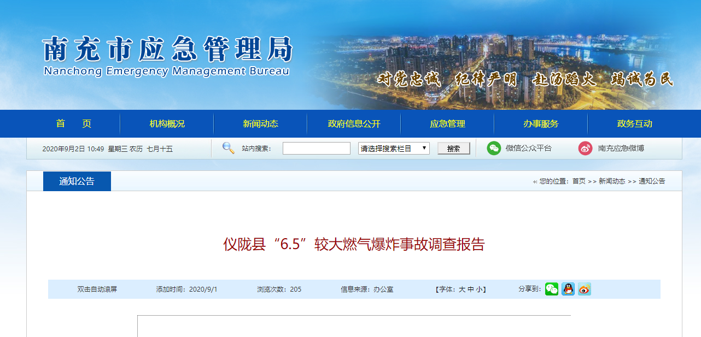Open the 政府信息公开 menu item

point(354,123)
